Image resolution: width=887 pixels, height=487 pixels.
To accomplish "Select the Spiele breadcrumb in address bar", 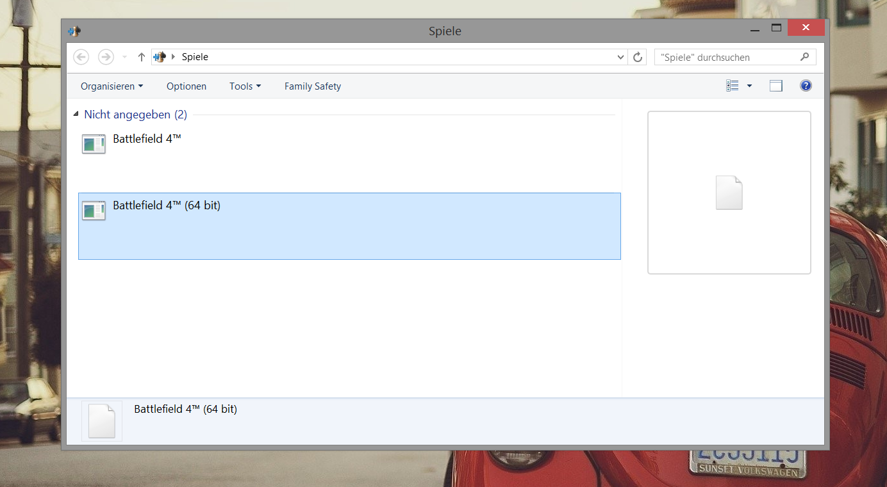I will coord(195,57).
